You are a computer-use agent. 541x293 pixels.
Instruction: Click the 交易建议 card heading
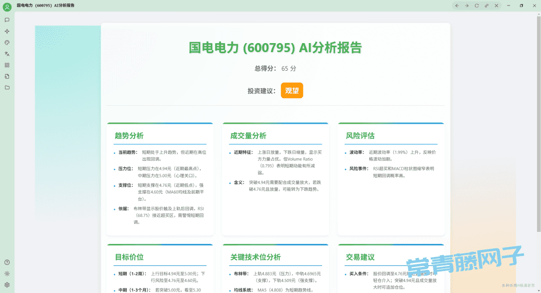(360, 257)
